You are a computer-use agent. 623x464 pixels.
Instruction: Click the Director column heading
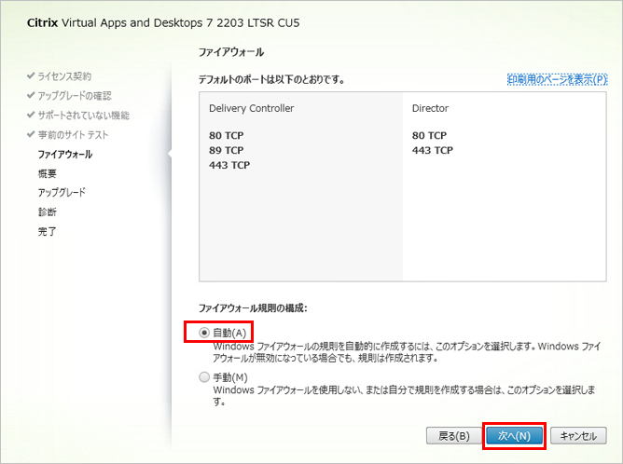[x=430, y=108]
